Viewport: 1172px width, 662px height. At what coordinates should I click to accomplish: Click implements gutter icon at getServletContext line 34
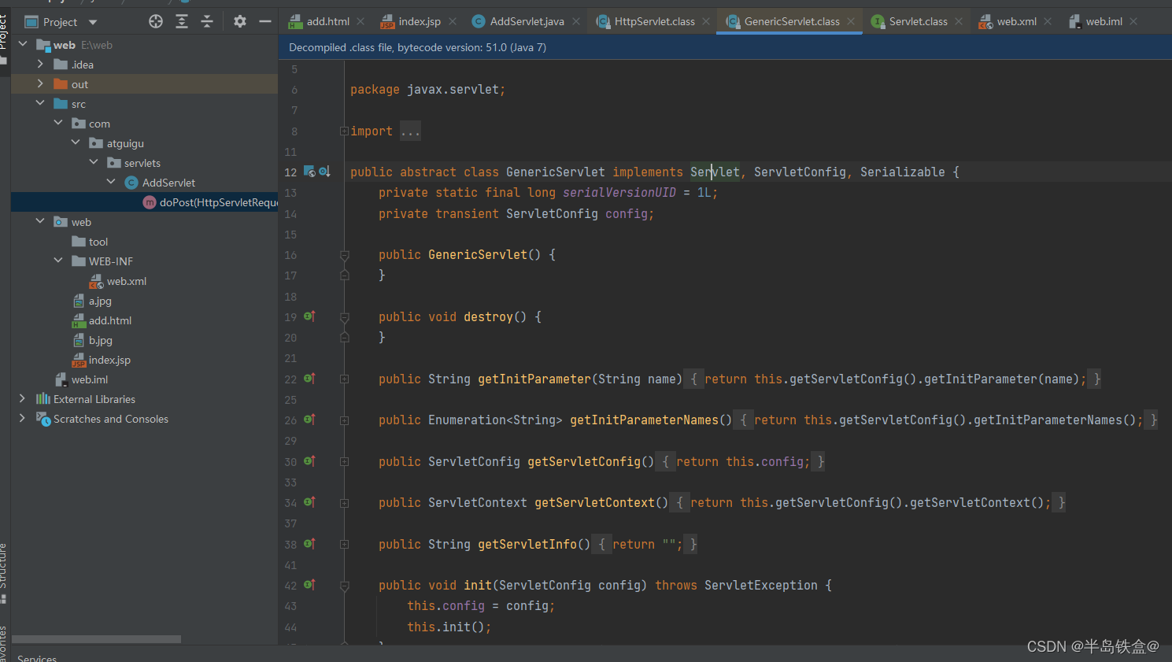point(309,502)
